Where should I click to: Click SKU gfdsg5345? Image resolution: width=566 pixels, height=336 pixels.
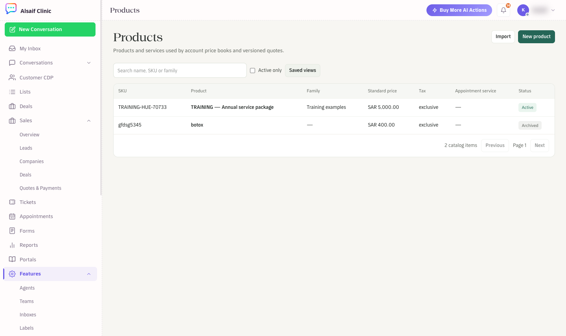tap(130, 125)
